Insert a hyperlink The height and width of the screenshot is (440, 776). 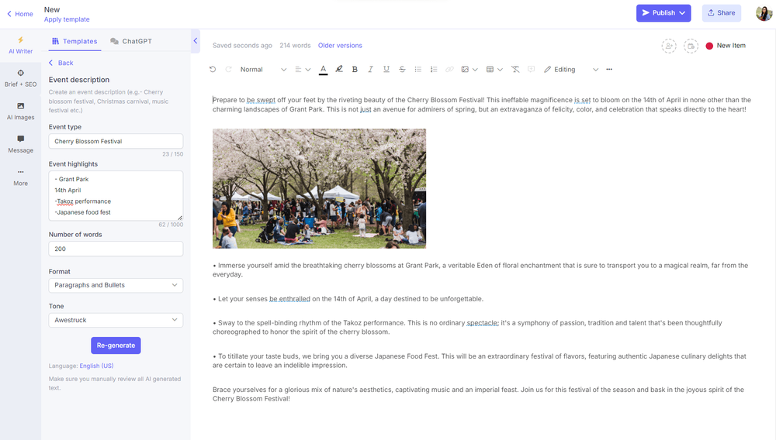[449, 69]
